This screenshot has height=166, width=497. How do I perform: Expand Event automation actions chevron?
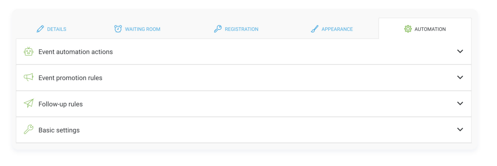(x=460, y=52)
